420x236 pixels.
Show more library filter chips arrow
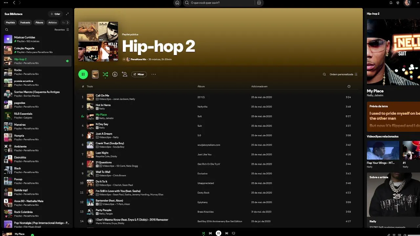pyautogui.click(x=67, y=23)
